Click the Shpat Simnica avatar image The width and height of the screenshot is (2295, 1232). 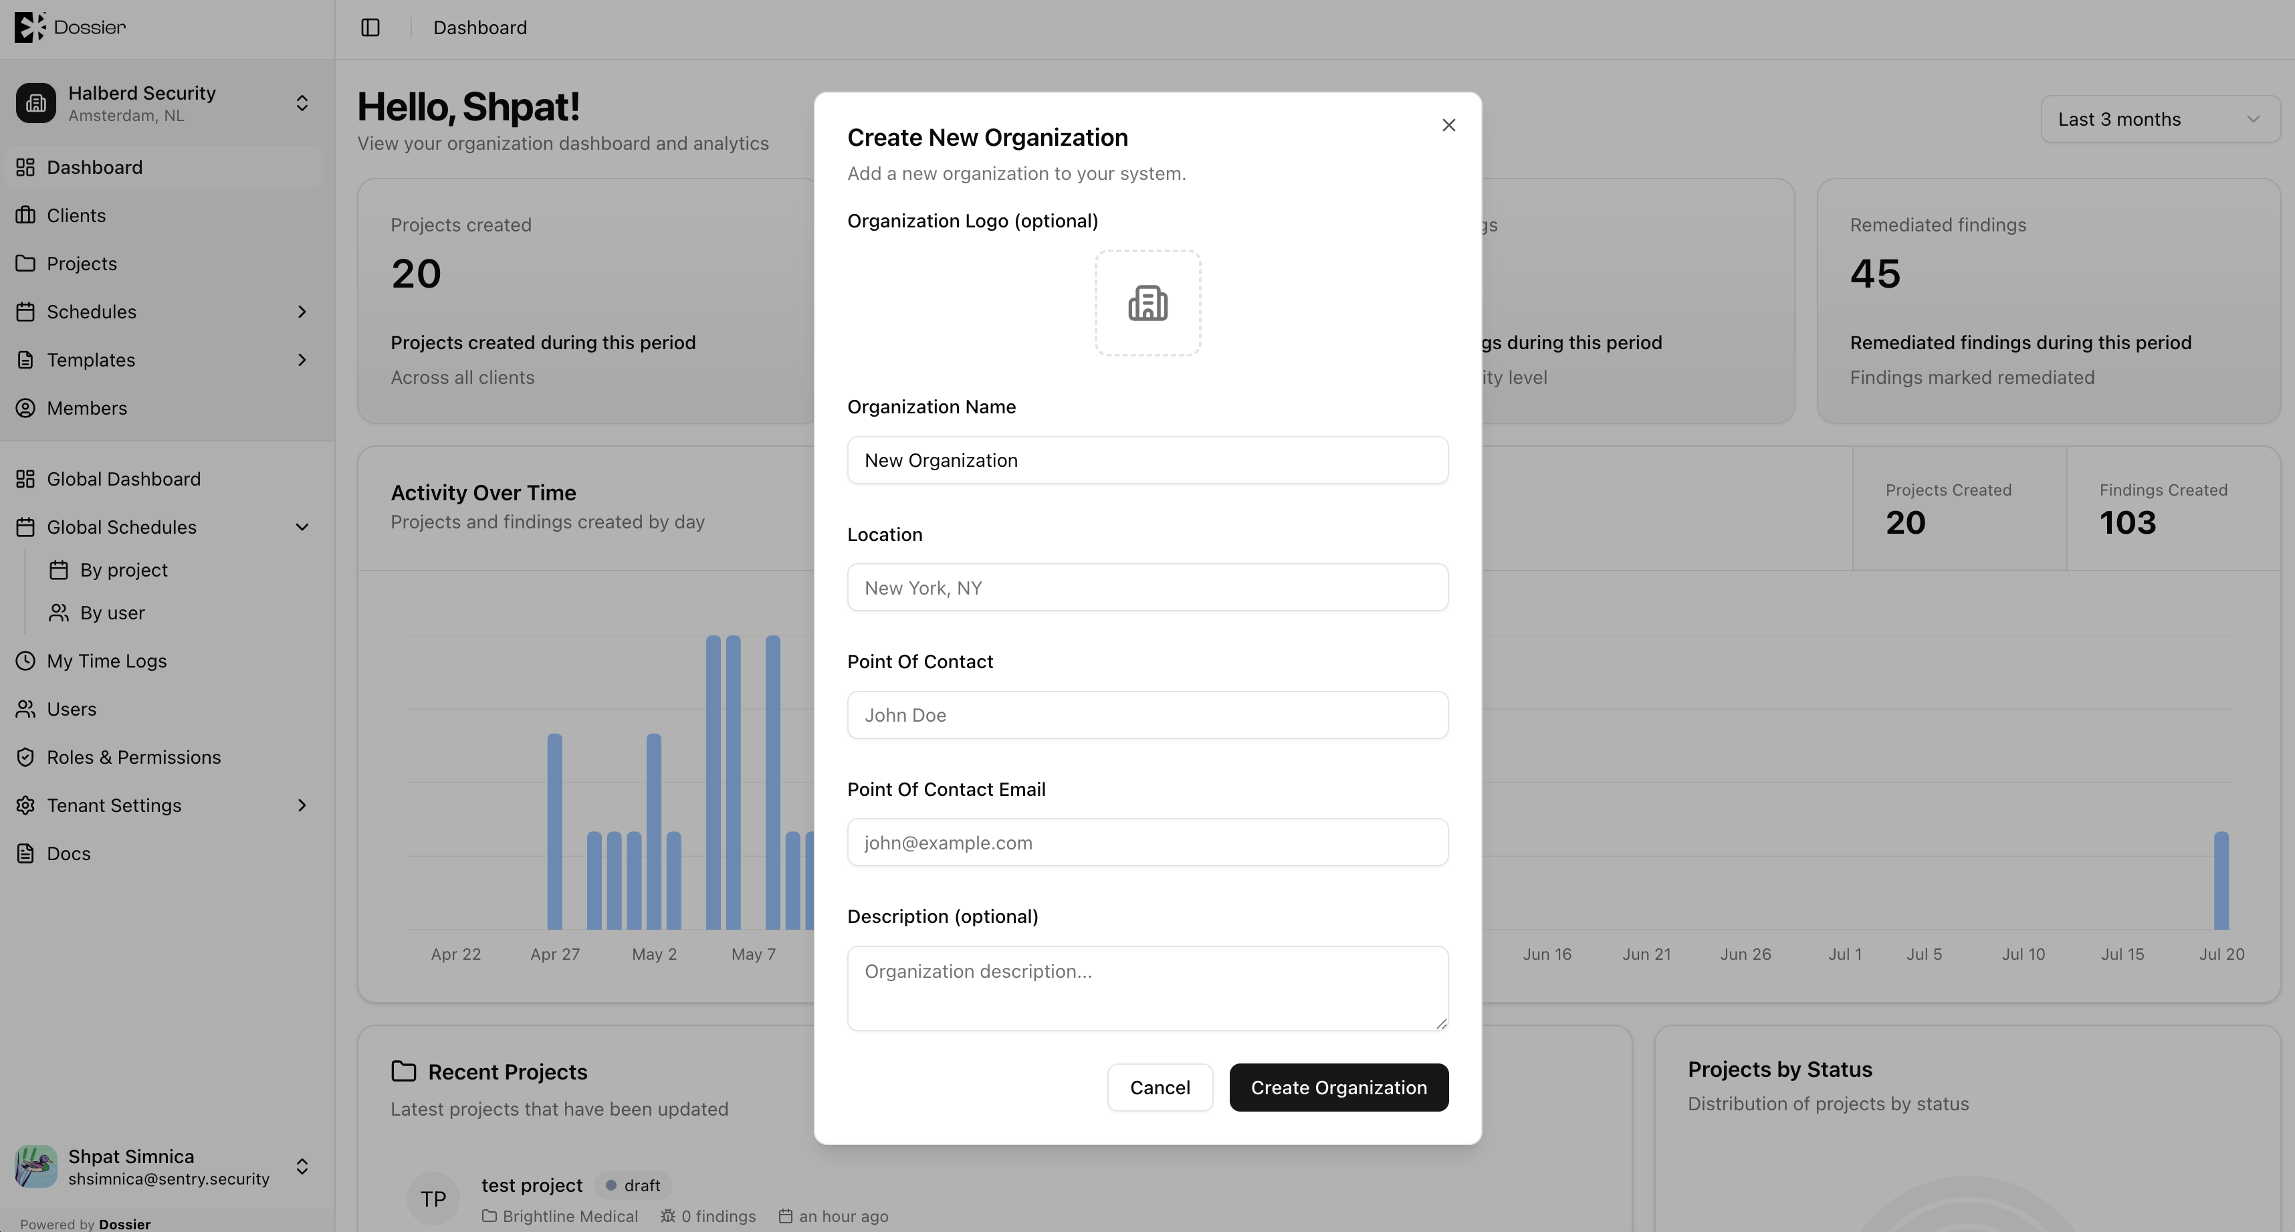tap(35, 1167)
